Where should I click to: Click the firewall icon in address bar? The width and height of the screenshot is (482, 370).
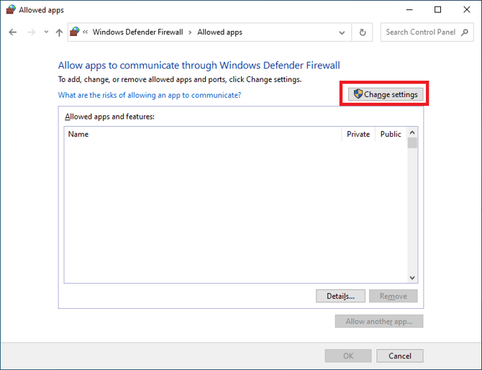point(74,32)
